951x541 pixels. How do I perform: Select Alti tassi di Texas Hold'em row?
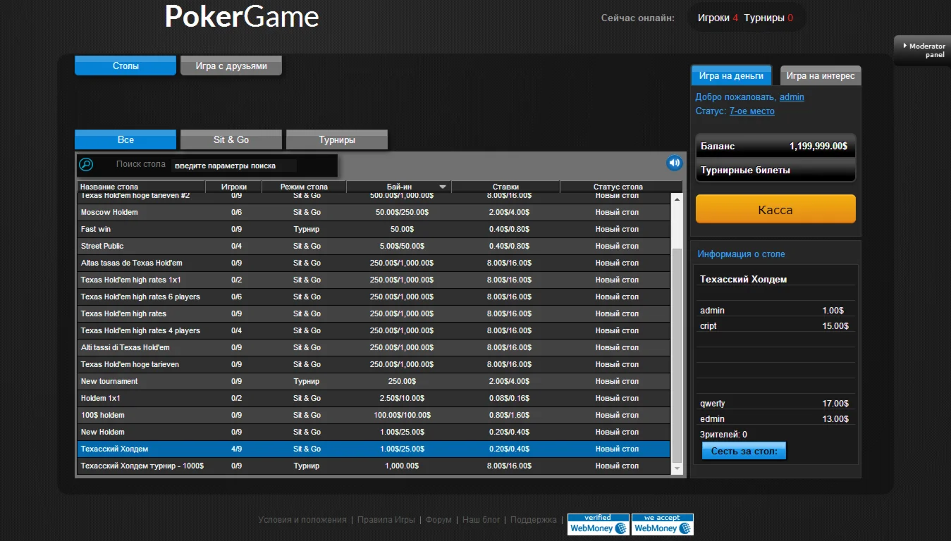point(374,347)
